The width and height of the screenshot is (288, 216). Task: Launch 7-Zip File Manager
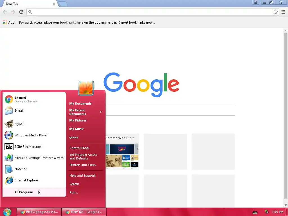[34, 147]
